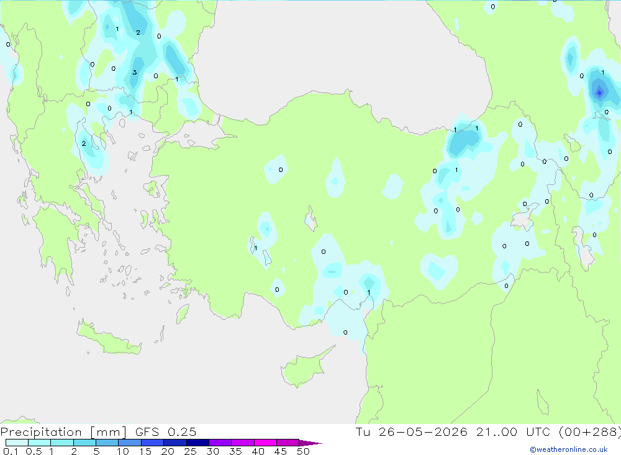This screenshot has width=621, height=455.
Task: Select the 2–5 mm legend swatch
Action: pos(84,443)
